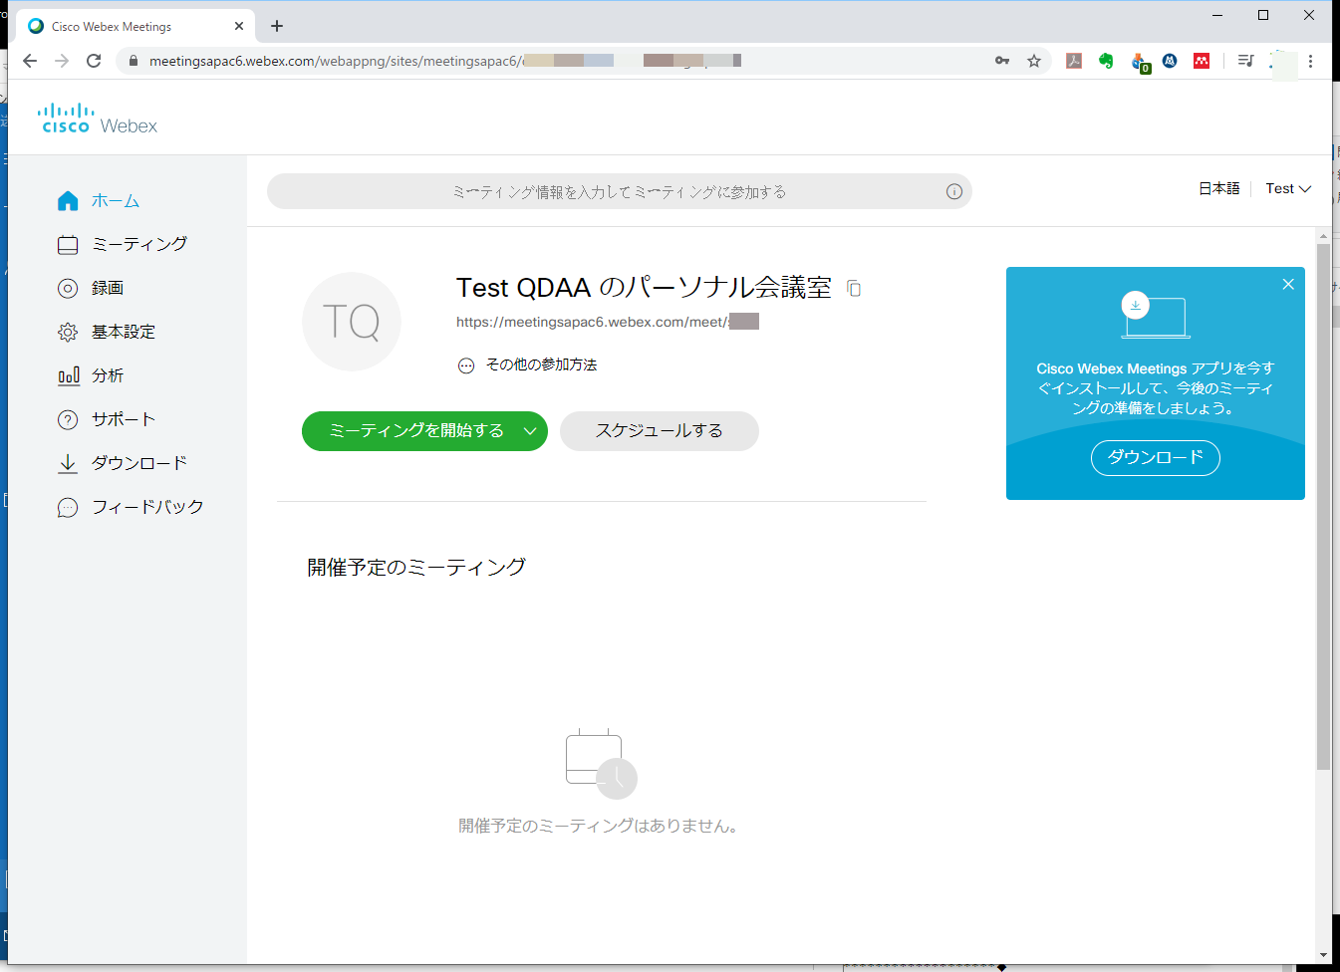Open Chrome three-dot menu
Image resolution: width=1340 pixels, height=972 pixels.
(1310, 61)
